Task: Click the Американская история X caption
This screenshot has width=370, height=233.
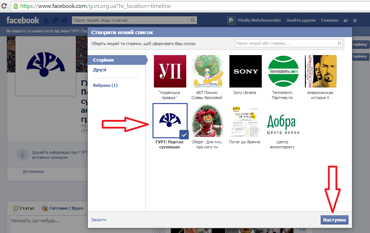Action: [x=320, y=95]
